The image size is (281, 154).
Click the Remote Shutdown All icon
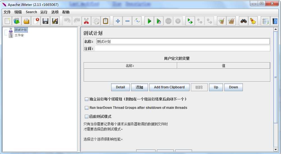[209, 21]
